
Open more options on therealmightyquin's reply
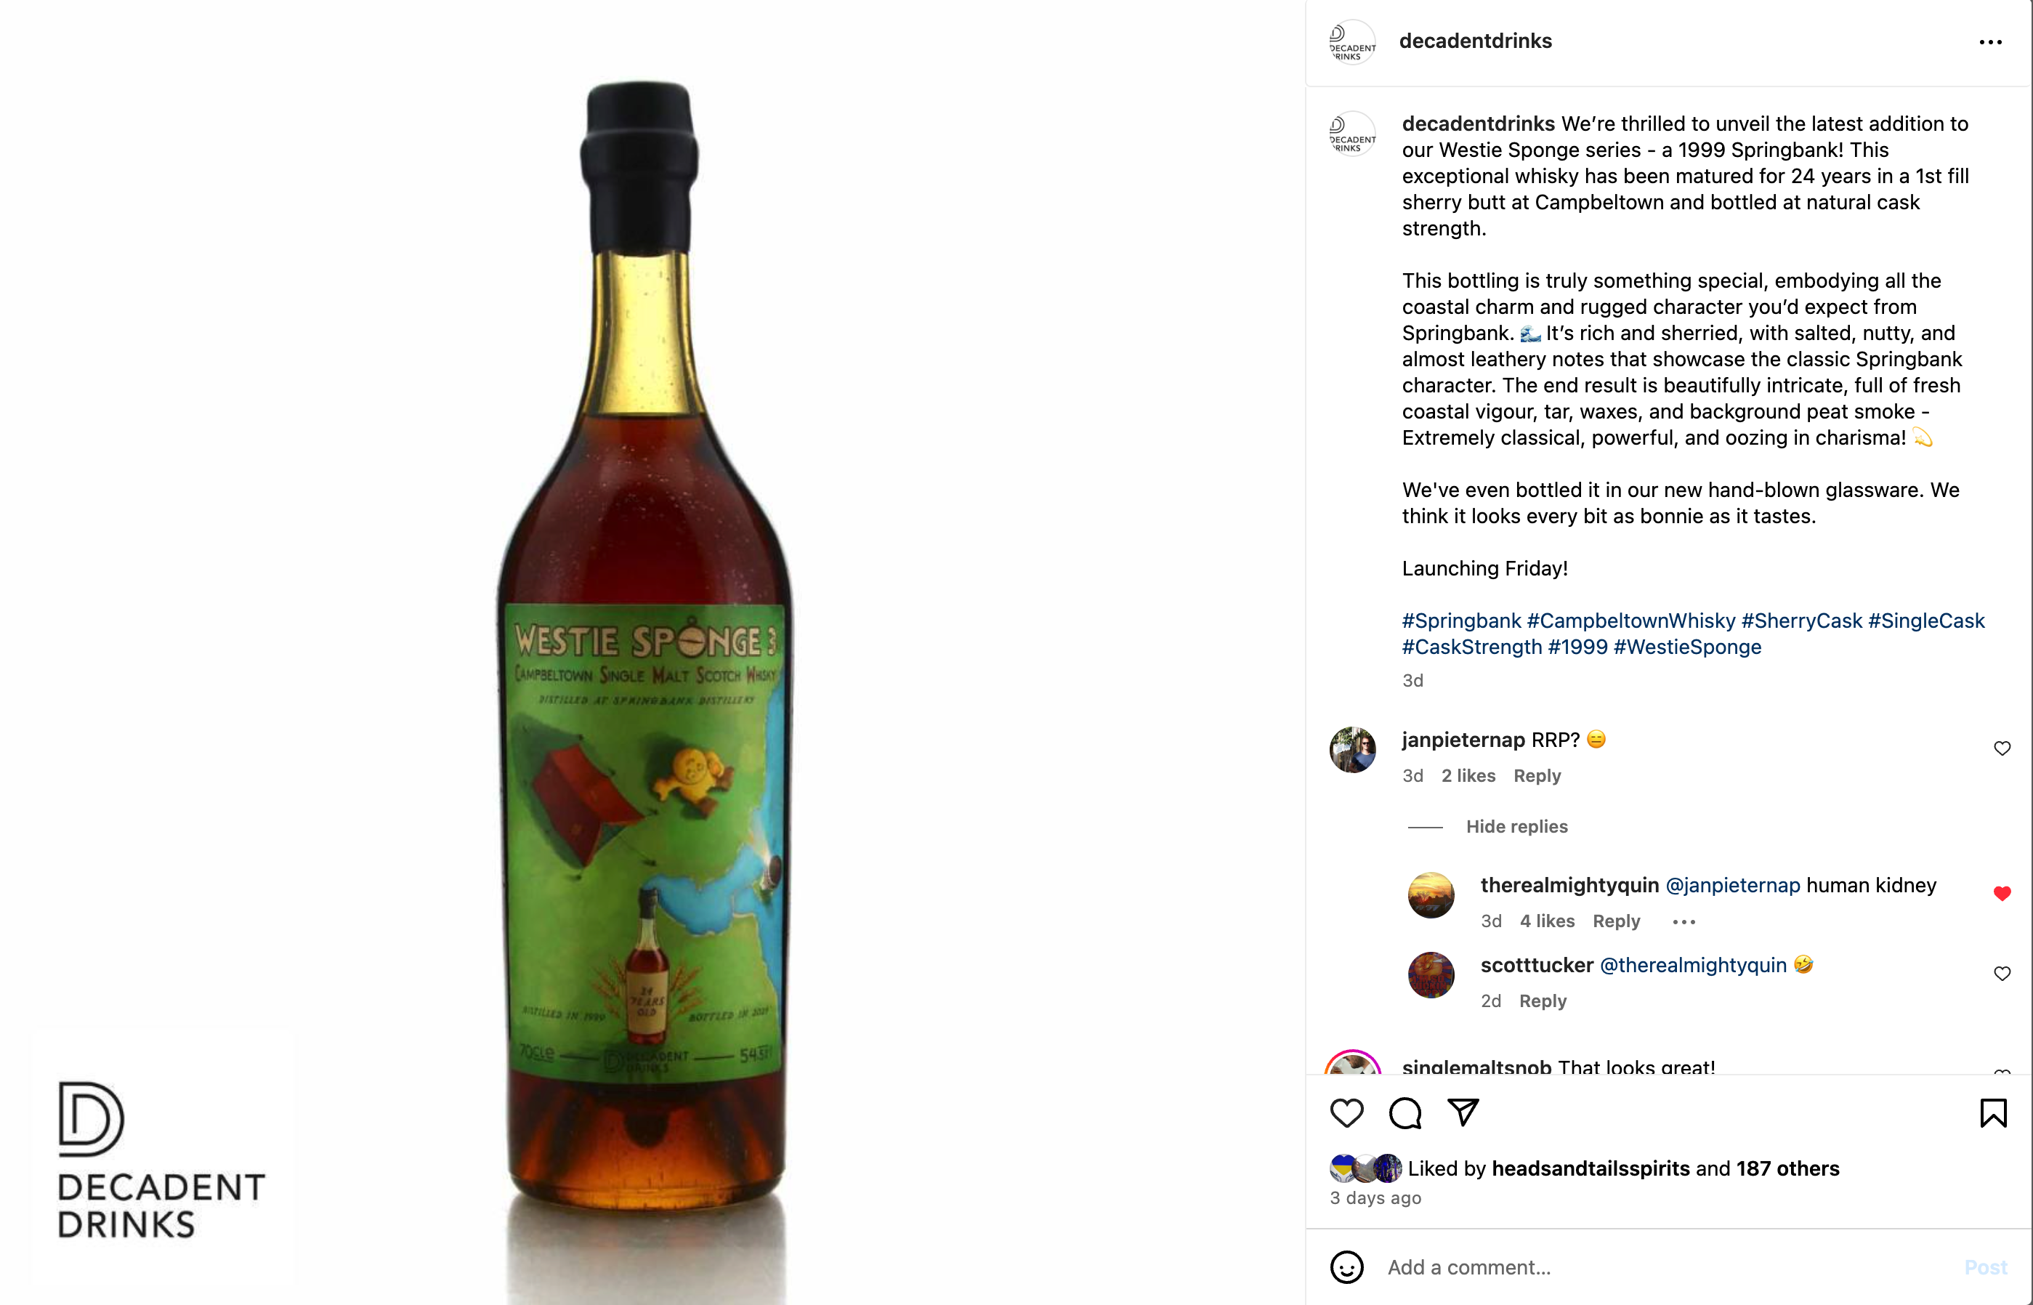point(1684,922)
